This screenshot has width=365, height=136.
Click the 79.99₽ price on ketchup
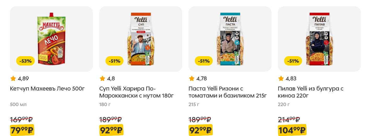click(x=22, y=130)
